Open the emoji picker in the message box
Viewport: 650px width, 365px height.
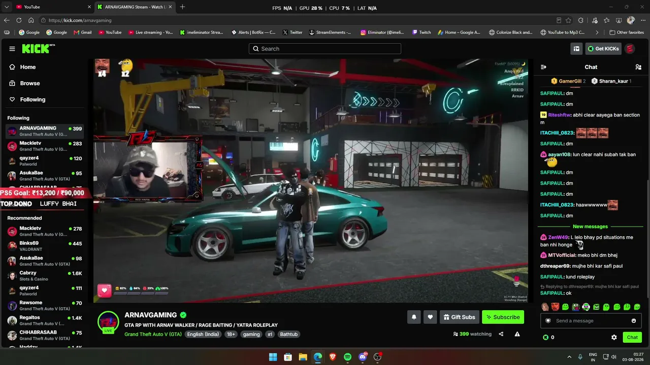(x=634, y=321)
